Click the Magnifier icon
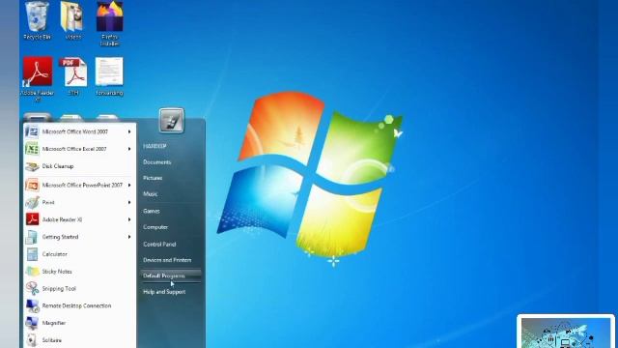Screen dimensions: 618x348 [32, 323]
